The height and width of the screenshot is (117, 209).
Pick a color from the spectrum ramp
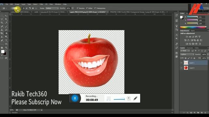tap(193, 27)
